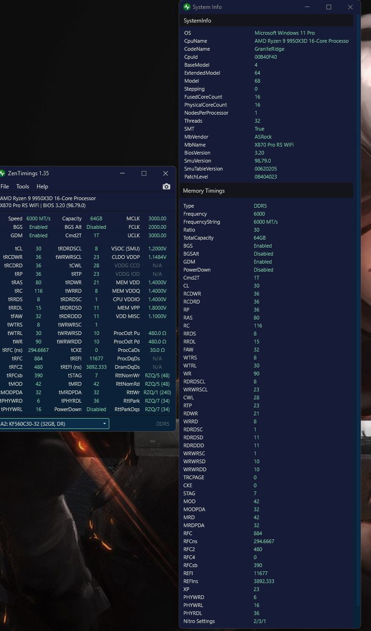Expand the A2: KF560C30-32 module dropdown
Screen dimensions: 371x631
[x=54, y=424]
